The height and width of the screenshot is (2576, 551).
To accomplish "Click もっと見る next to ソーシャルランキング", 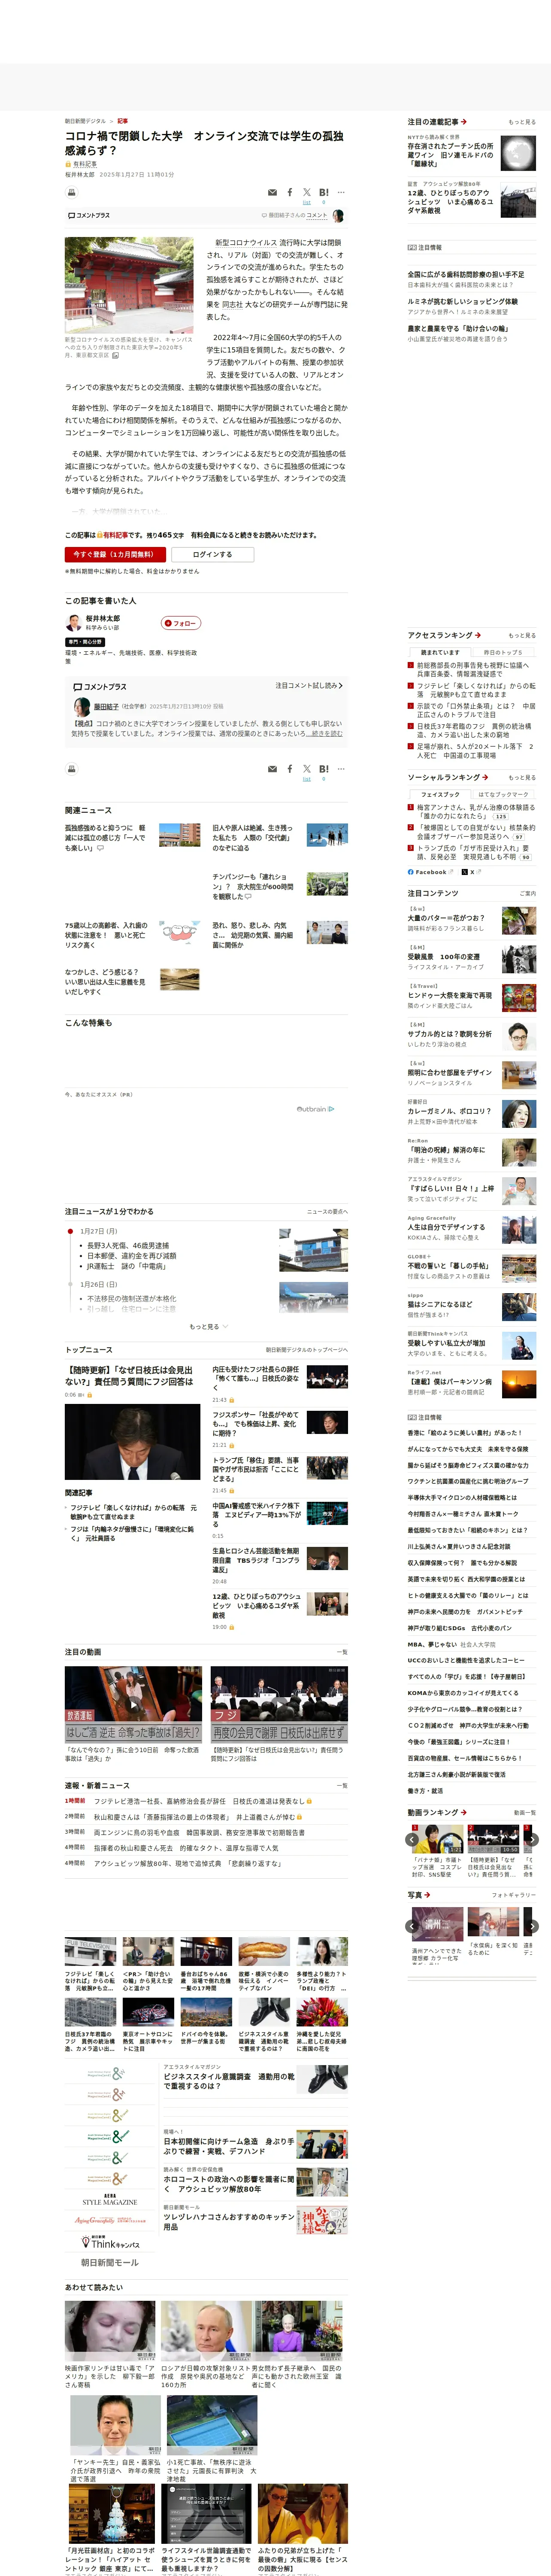I will 522,777.
